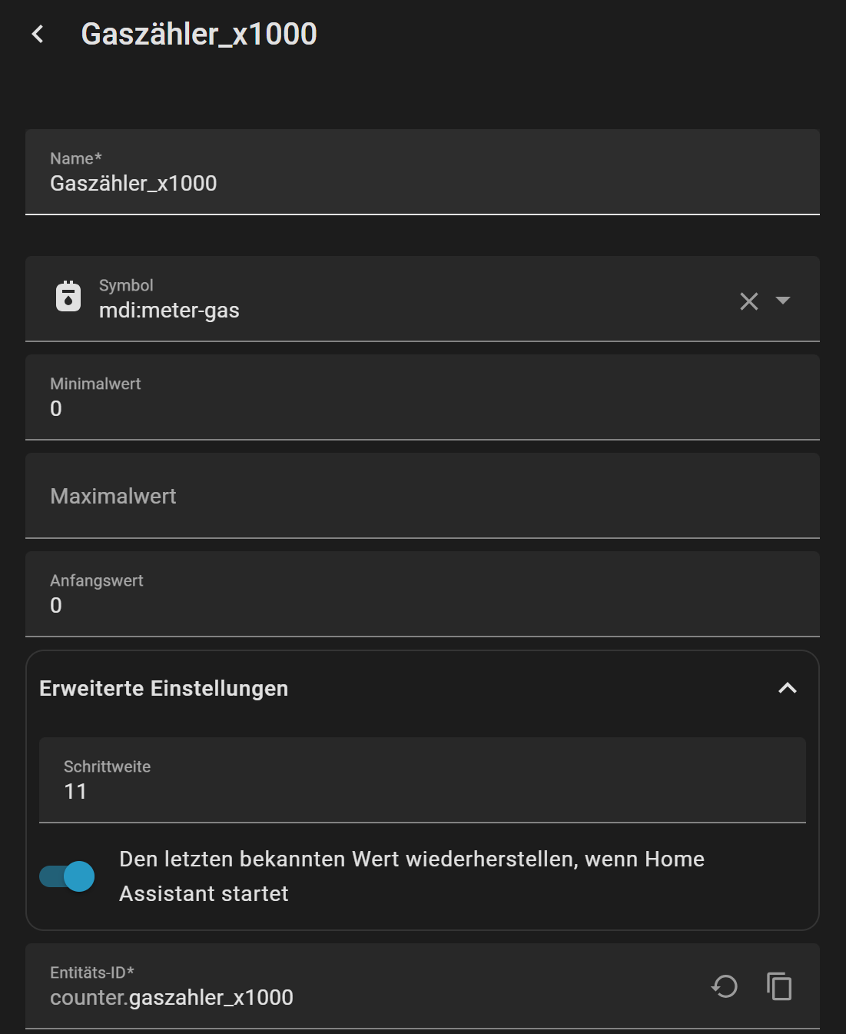This screenshot has height=1034, width=846.
Task: Click the Symbol field label
Action: [x=126, y=285]
